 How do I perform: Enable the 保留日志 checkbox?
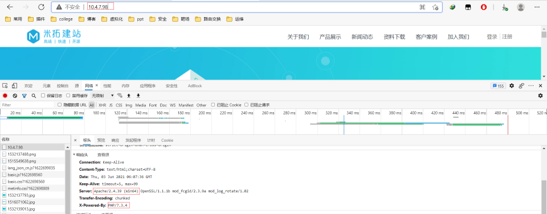[x=43, y=96]
